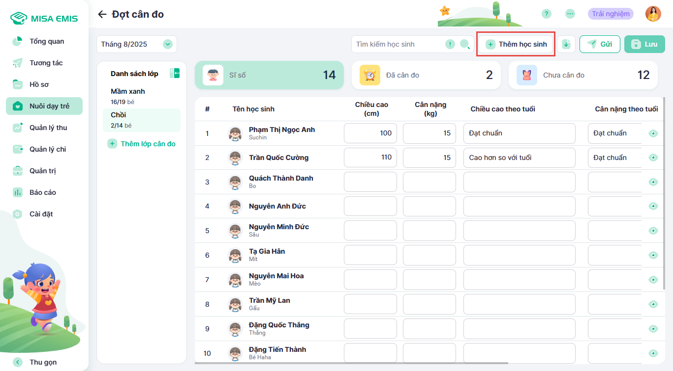Image resolution: width=673 pixels, height=371 pixels.
Task: Toggle eye icon for Tạ Gia Hân
Action: tap(653, 255)
